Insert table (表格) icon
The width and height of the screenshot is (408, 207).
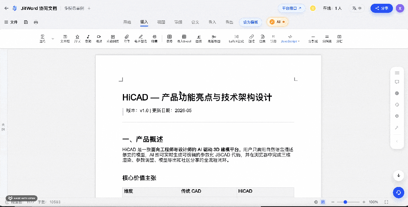click(x=169, y=37)
